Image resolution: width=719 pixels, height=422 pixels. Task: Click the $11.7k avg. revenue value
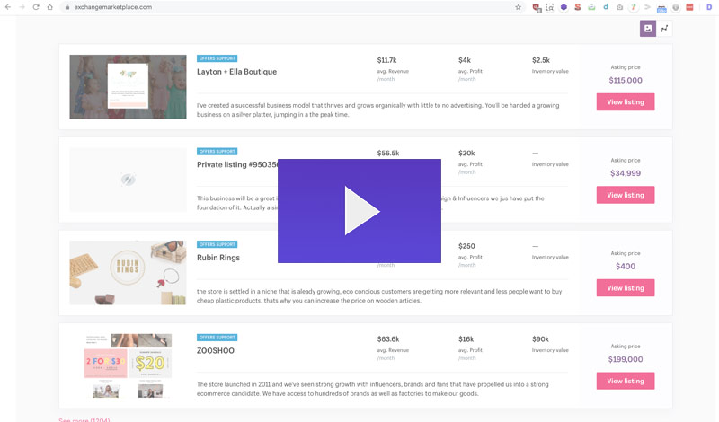point(387,60)
